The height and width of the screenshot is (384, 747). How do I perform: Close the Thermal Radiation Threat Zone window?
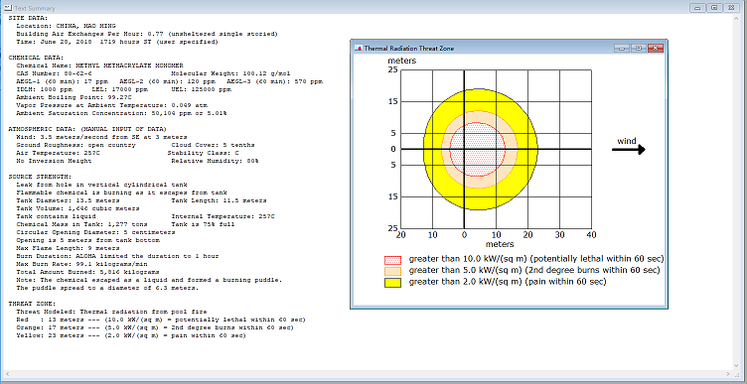point(656,48)
